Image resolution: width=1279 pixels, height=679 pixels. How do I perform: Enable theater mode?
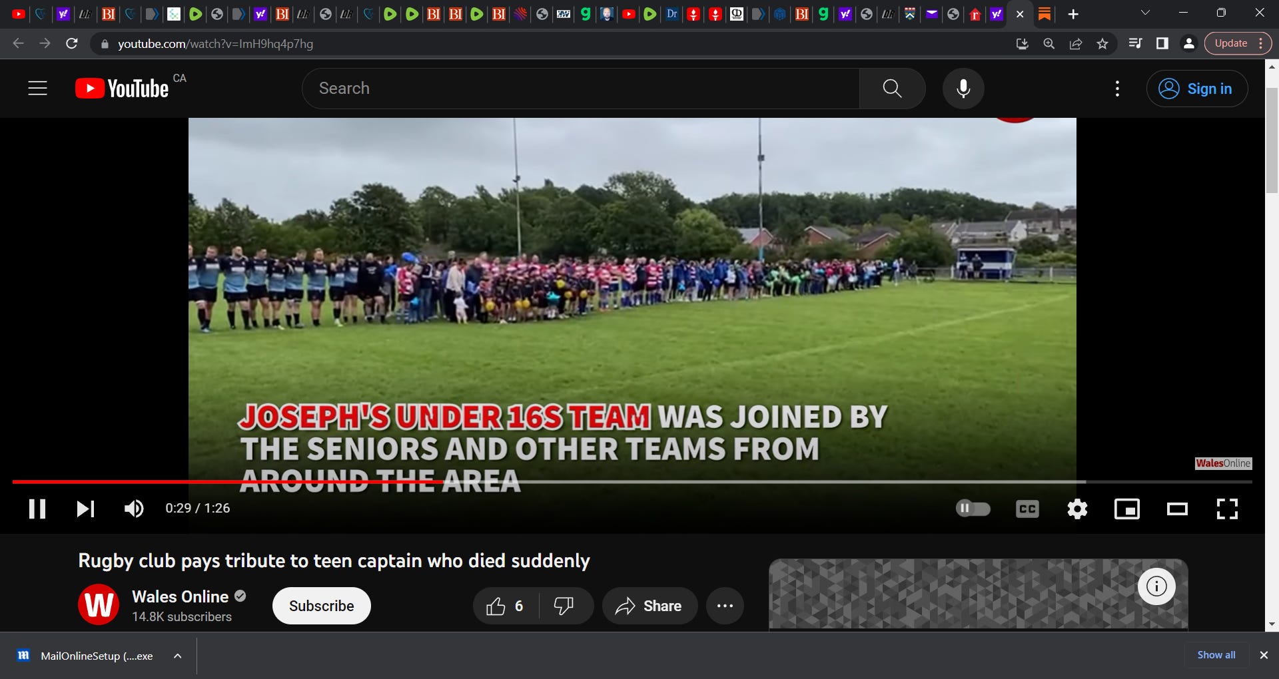point(1177,509)
